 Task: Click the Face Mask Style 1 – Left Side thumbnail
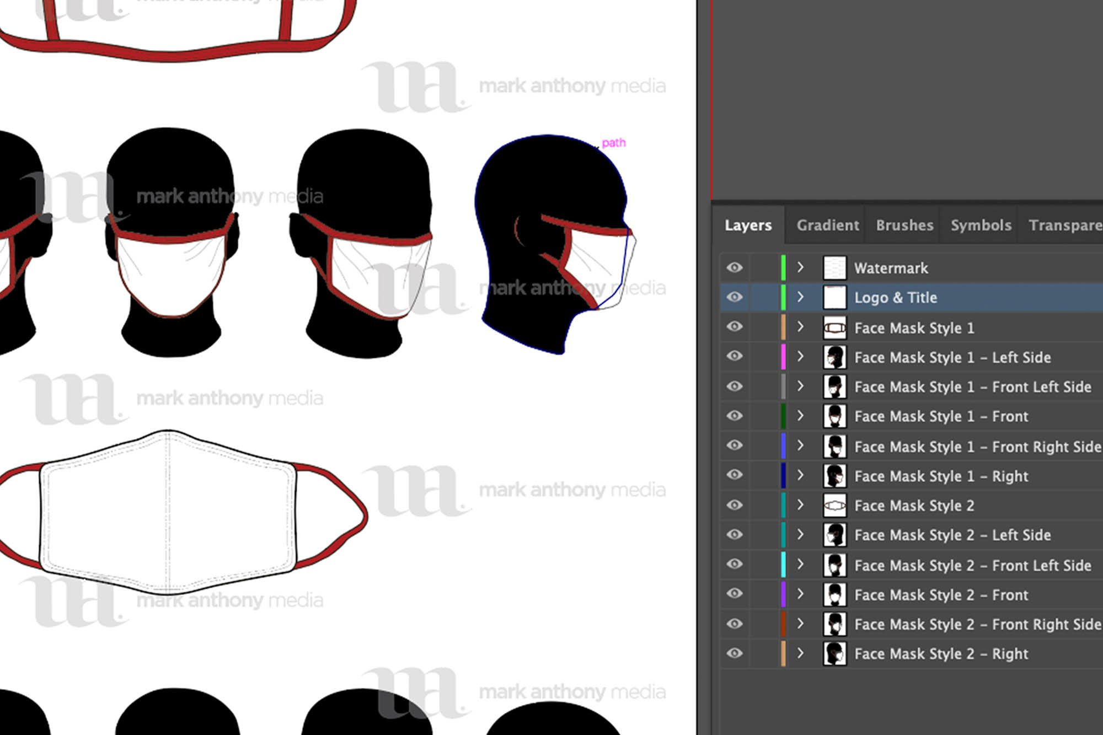834,357
